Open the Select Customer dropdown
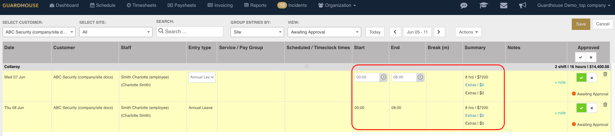The height and width of the screenshot is (136, 615). click(x=39, y=32)
